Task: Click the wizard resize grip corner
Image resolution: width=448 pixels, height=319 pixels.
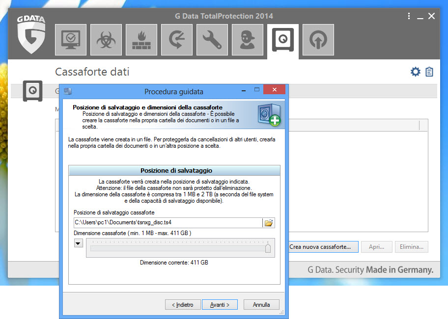Action: [x=281, y=312]
